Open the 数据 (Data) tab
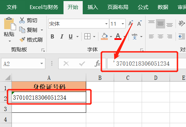 (x=163, y=7)
